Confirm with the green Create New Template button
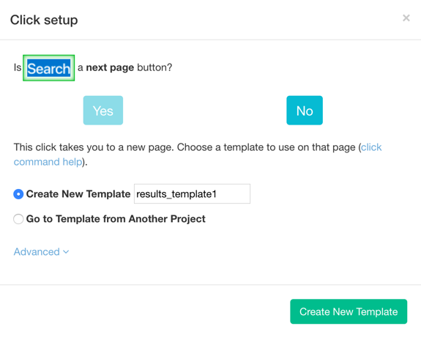421x337 pixels. (349, 311)
